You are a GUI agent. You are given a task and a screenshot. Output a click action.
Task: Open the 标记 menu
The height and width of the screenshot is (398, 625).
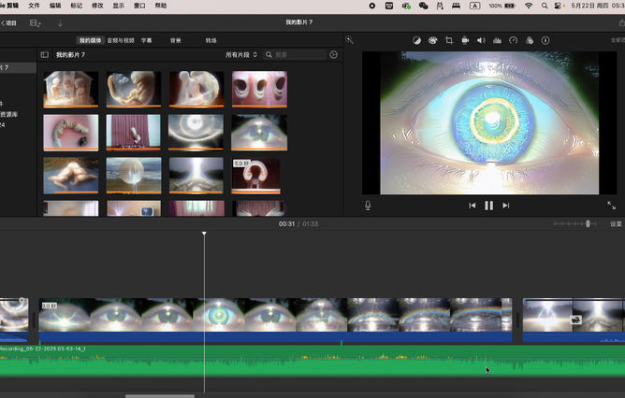[77, 6]
